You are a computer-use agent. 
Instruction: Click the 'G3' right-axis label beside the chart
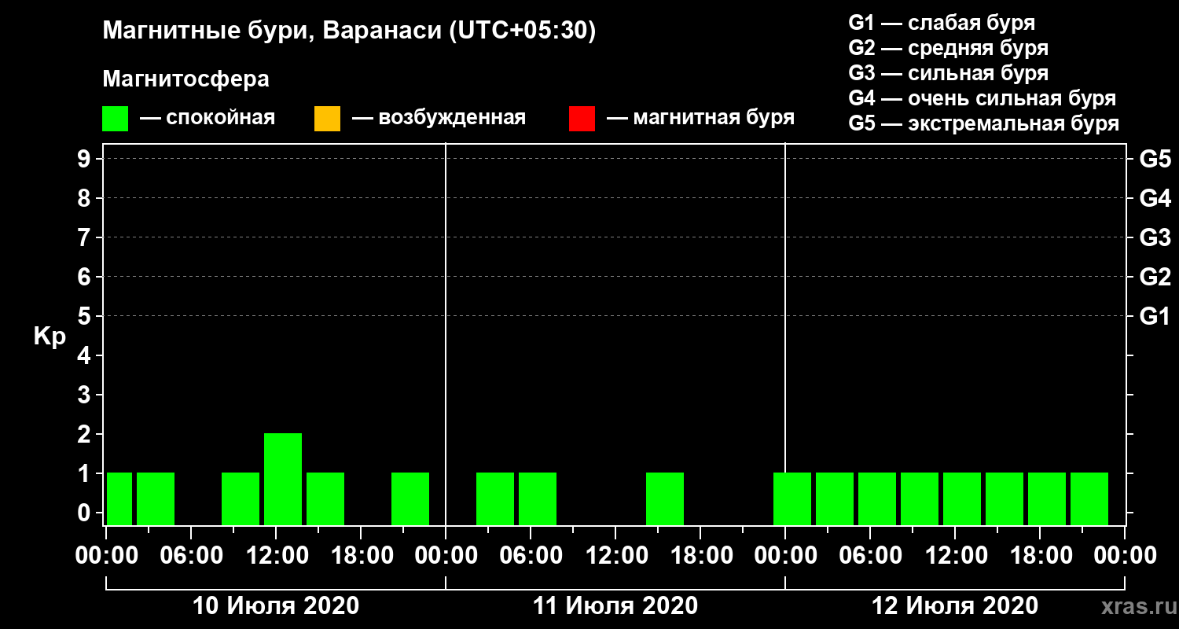[1155, 237]
